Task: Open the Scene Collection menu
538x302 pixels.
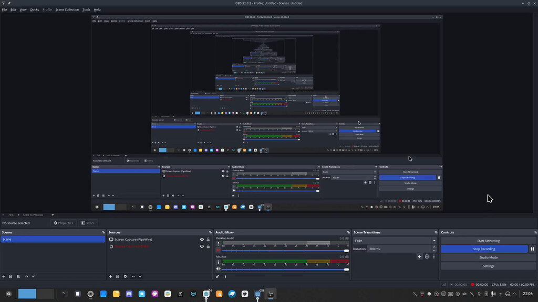Action: pos(67,9)
